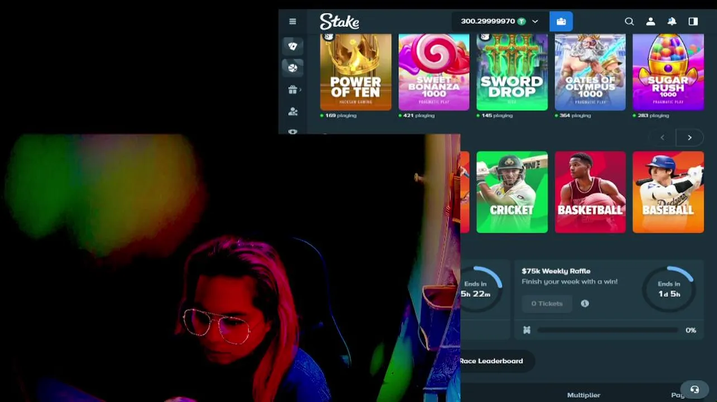Open the notifications bell icon
Screen dimensions: 717x402
[x=672, y=21]
